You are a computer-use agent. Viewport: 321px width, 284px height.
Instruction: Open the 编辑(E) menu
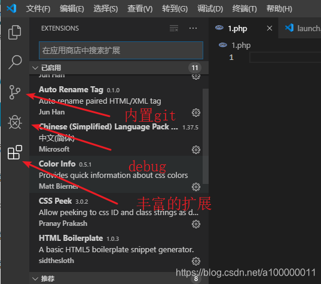point(72,8)
